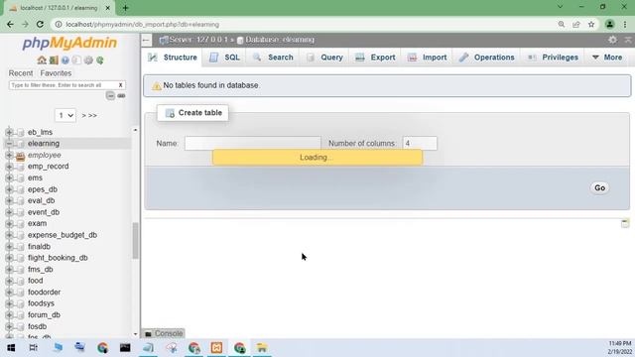Select the forum_db database
Image resolution: width=635 pixels, height=357 pixels.
44,315
